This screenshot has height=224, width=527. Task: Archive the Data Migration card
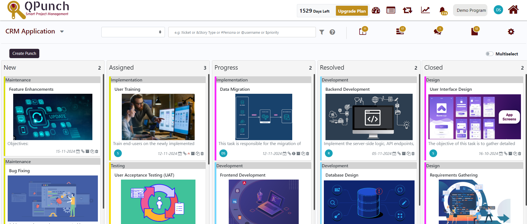coord(298,154)
